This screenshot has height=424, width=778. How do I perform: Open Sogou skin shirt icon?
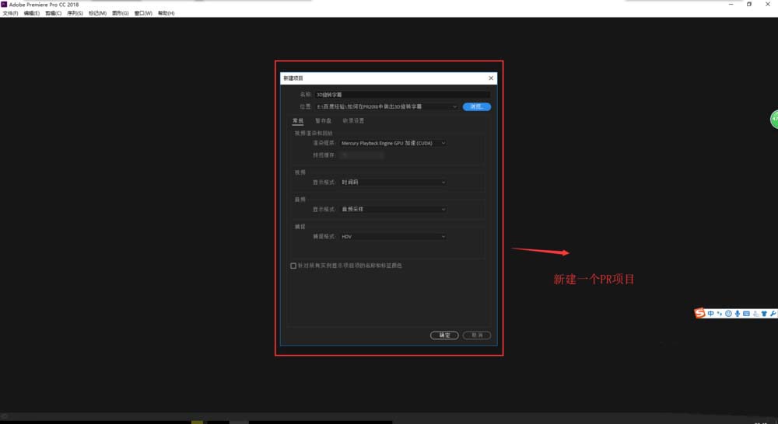coord(764,314)
